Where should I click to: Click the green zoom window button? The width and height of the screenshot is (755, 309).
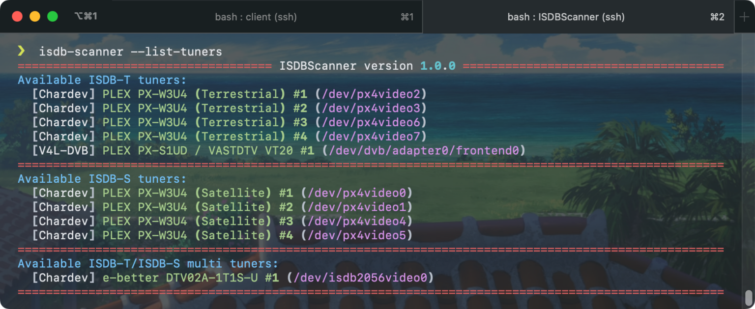(52, 16)
